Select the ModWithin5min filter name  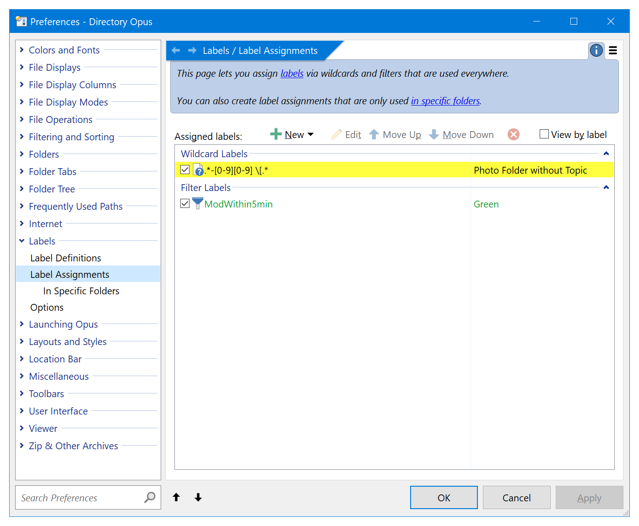coord(238,204)
